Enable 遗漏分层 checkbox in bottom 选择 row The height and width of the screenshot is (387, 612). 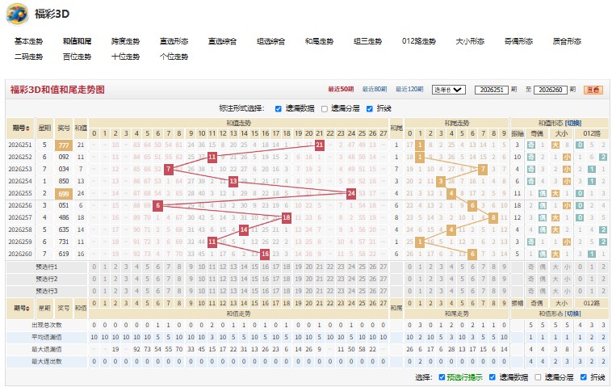point(538,376)
